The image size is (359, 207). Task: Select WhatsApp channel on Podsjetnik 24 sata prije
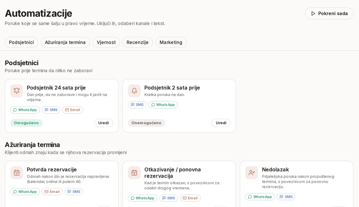click(25, 110)
